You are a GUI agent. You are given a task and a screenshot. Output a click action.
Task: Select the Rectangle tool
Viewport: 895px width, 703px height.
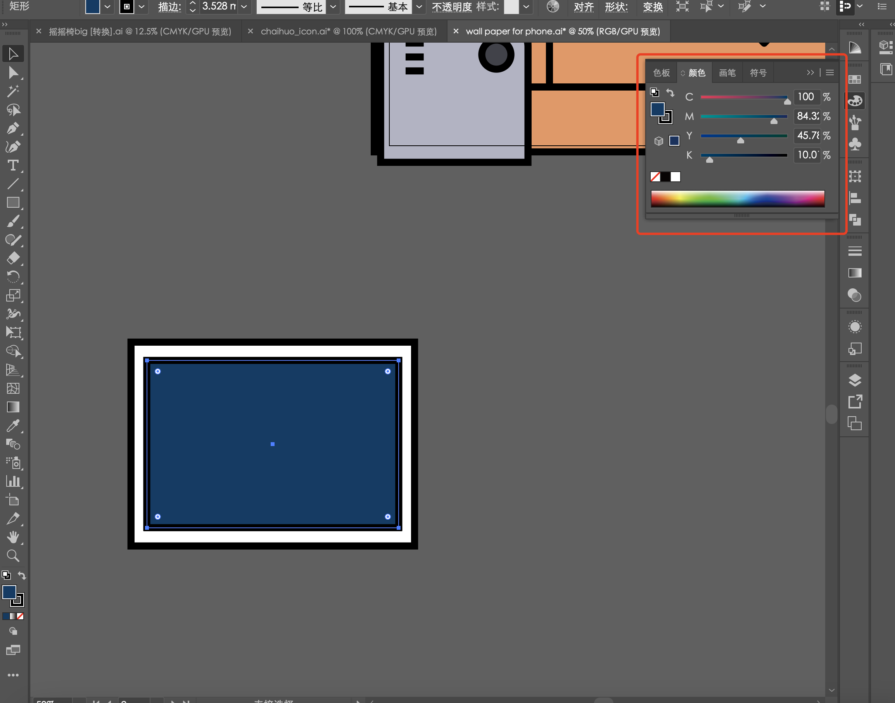click(x=13, y=203)
